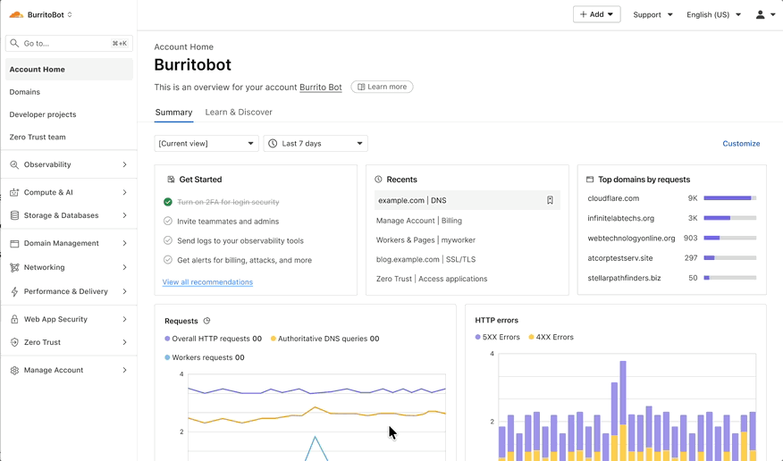Click the Burrito Bot account link

coord(321,88)
